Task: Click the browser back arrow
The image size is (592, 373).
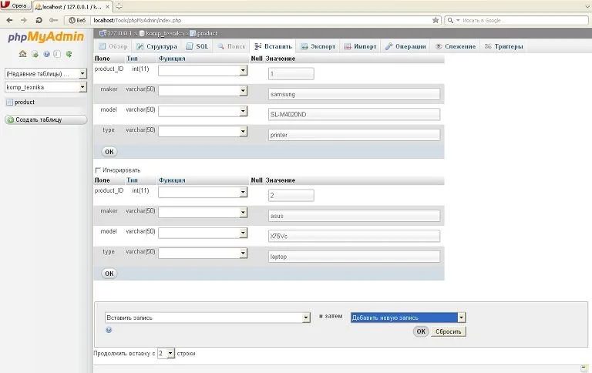Action: coord(9,20)
